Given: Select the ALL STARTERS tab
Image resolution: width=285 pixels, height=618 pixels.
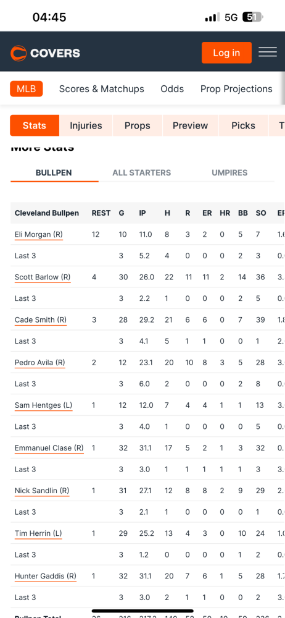Looking at the screenshot, I should 142,172.
